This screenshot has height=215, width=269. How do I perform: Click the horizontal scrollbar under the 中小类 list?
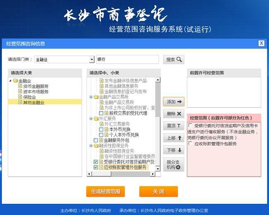coord(121,174)
